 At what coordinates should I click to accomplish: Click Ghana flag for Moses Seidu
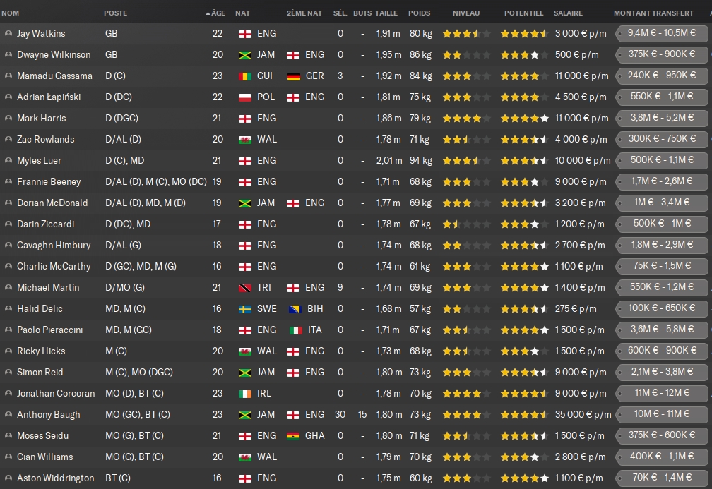[x=293, y=436]
